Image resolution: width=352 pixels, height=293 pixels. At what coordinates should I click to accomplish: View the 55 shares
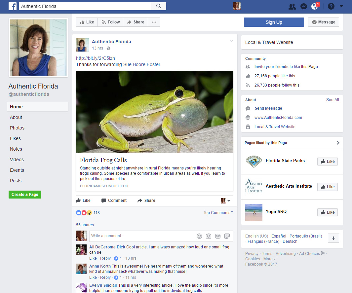click(x=85, y=225)
